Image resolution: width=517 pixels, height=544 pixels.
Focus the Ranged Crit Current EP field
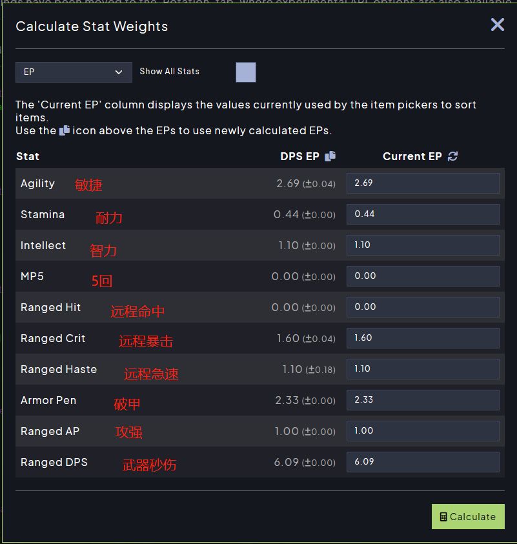(423, 338)
